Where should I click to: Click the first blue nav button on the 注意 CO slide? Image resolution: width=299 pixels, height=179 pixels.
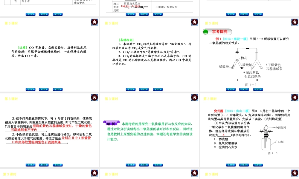[30, 89]
